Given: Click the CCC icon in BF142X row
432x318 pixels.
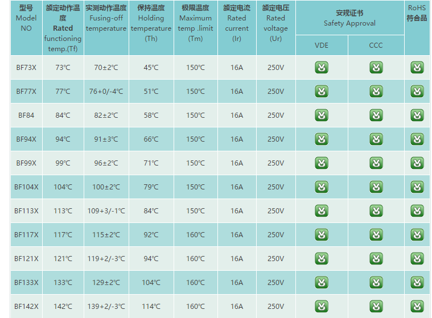Looking at the screenshot, I should 376,307.
